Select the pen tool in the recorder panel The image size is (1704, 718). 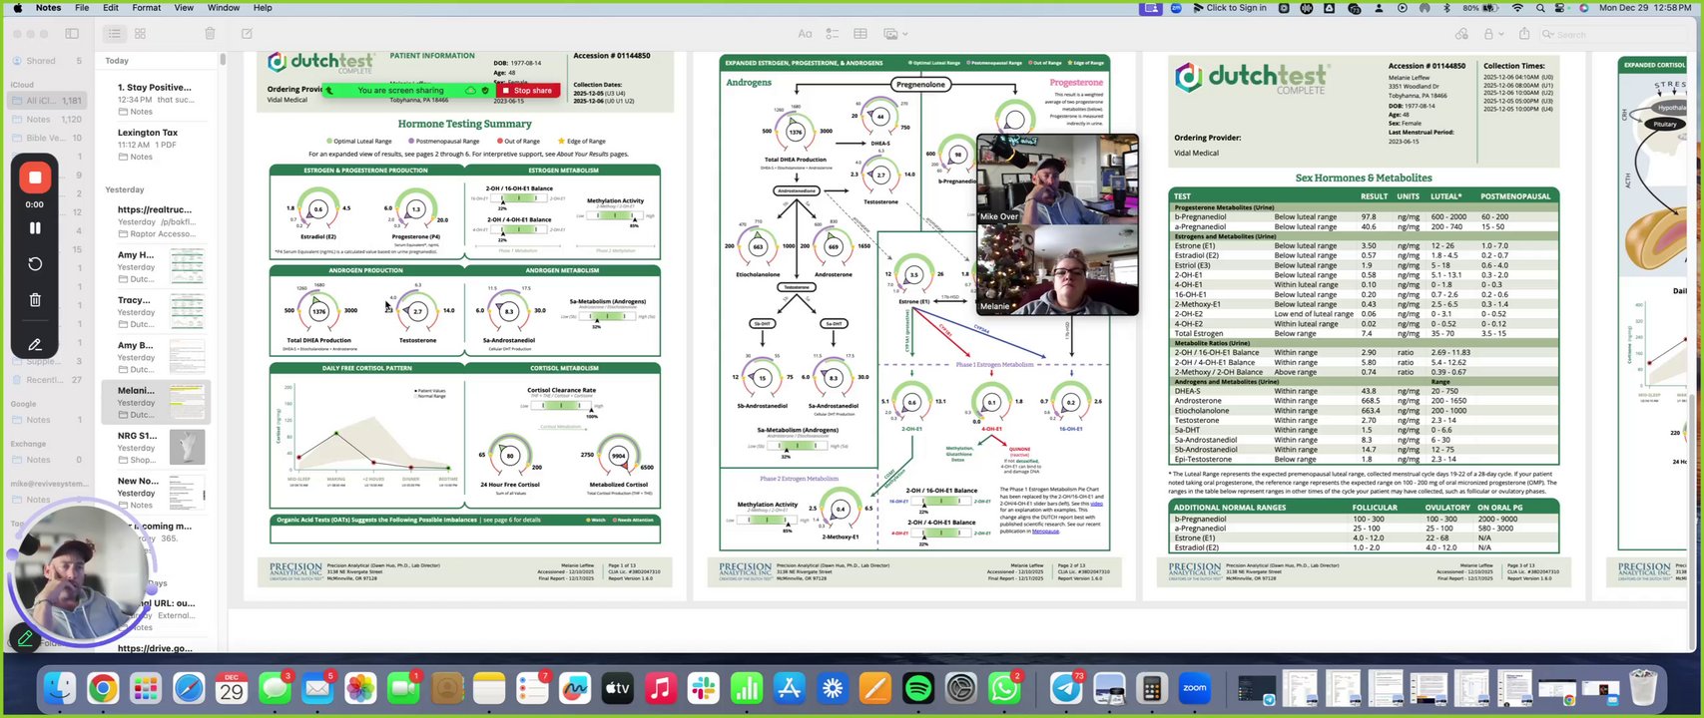tap(35, 345)
